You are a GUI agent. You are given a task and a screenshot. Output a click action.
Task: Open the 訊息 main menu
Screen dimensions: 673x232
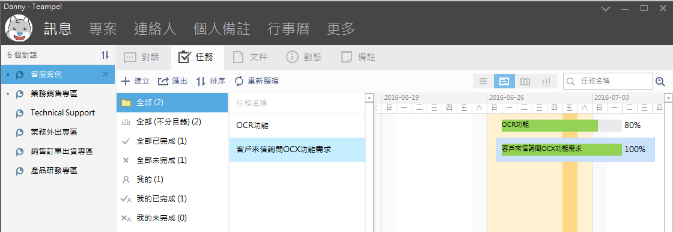[x=58, y=29]
